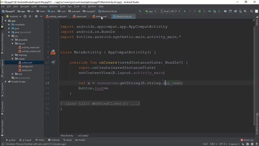
Task: Switch to the activity_main.xml editor tab
Action: point(57,16)
